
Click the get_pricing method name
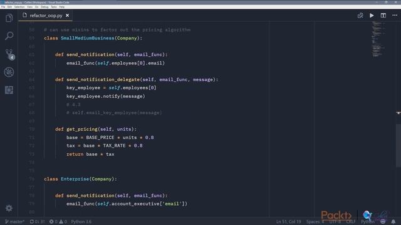coord(82,129)
